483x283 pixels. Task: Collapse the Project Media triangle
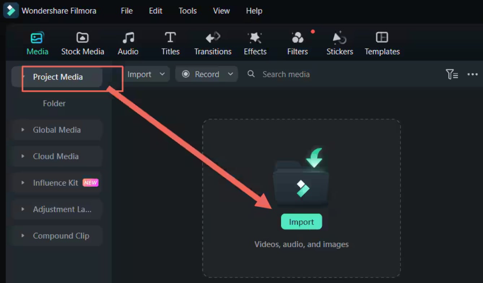pyautogui.click(x=23, y=77)
